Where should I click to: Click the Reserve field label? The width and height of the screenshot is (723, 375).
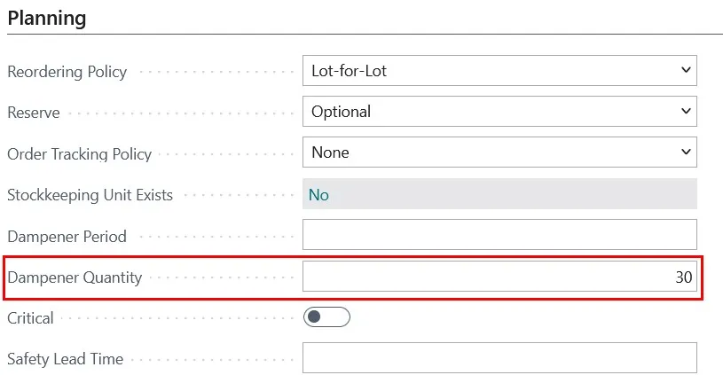[34, 113]
